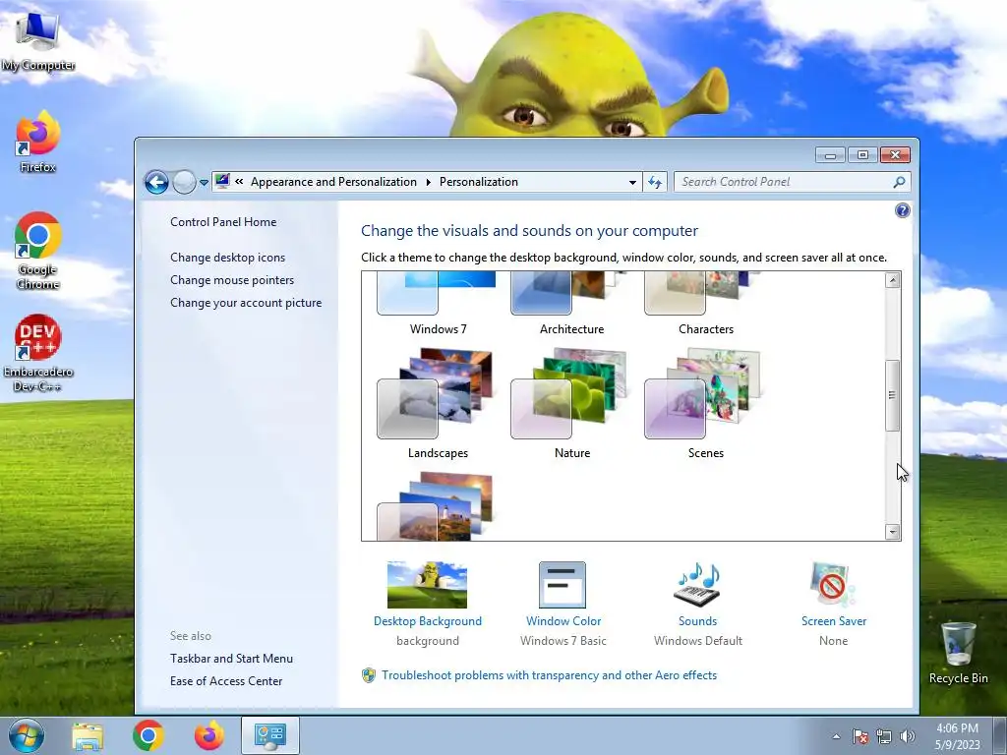Viewport: 1007px width, 755px height.
Task: Select the Scenes theme
Action: click(x=705, y=393)
